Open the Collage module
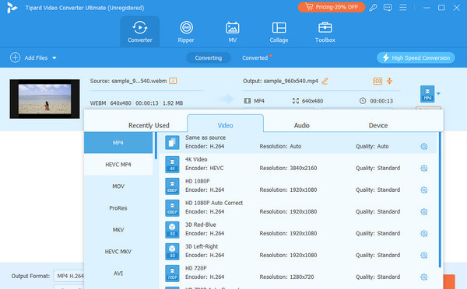The image size is (467, 289). [279, 32]
